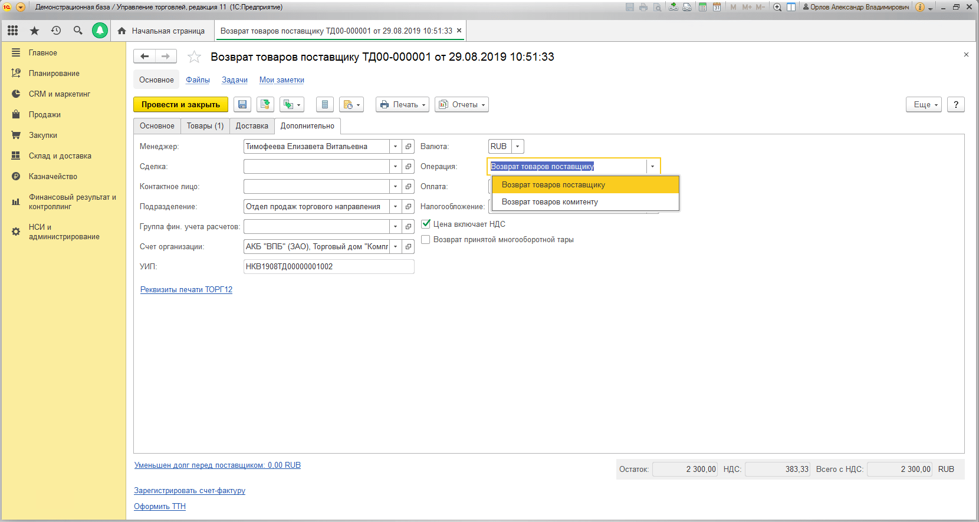This screenshot has height=522, width=979.
Task: Open the Отчеты dropdown button
Action: tap(462, 105)
